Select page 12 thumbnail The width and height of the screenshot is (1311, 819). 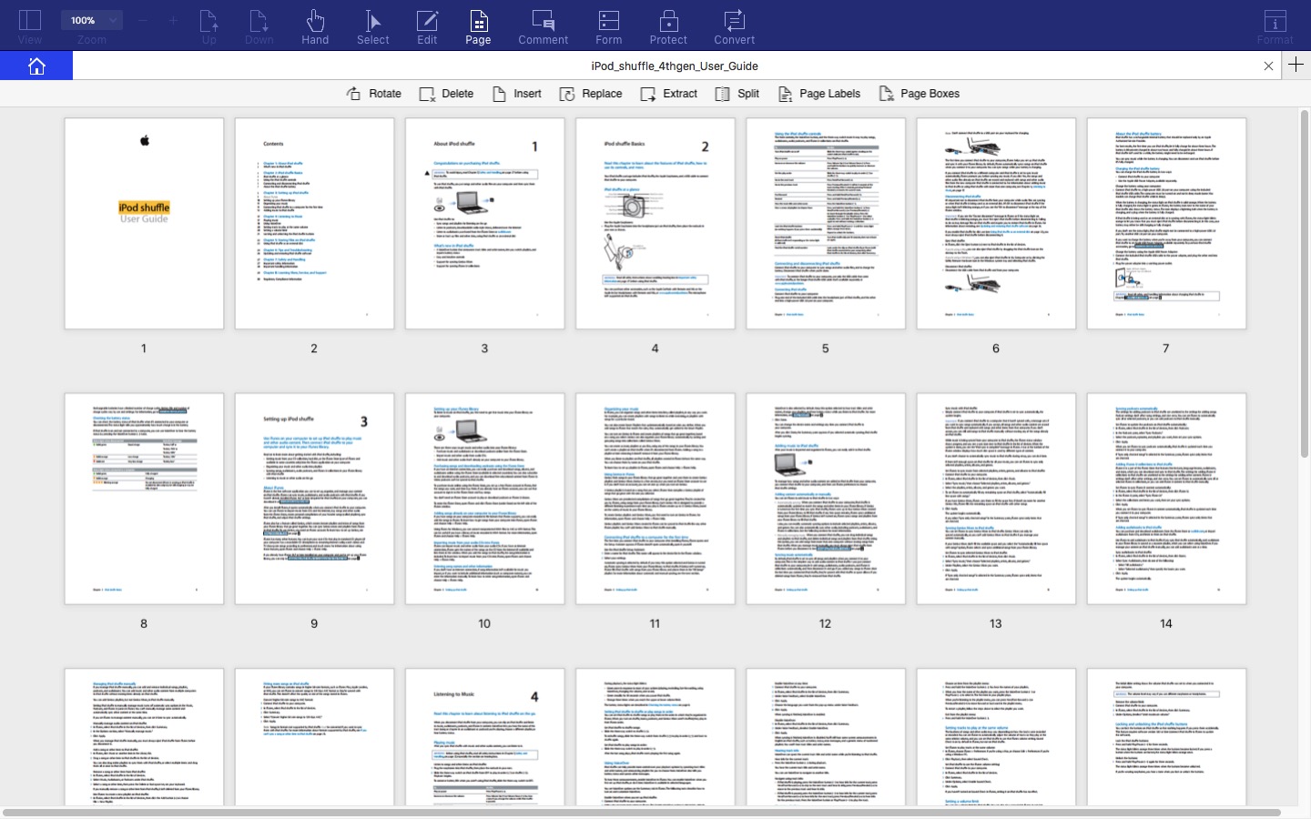point(826,499)
